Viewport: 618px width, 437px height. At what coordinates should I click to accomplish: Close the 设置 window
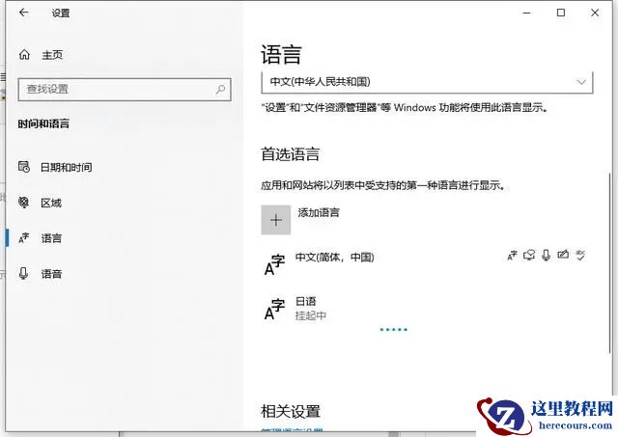pyautogui.click(x=595, y=13)
